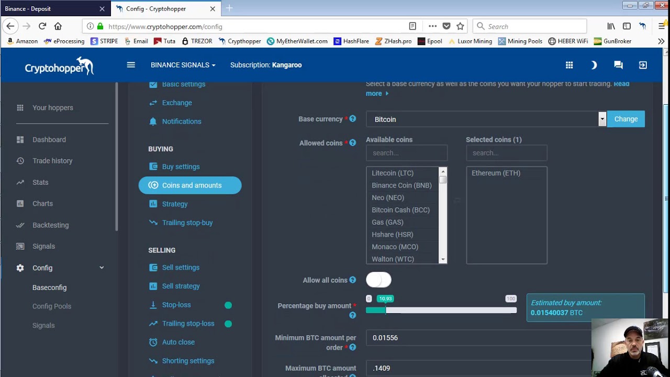Open Charts in sidebar
This screenshot has height=377, width=670.
(42, 204)
